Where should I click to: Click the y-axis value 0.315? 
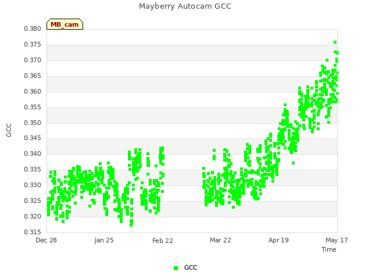pos(33,232)
